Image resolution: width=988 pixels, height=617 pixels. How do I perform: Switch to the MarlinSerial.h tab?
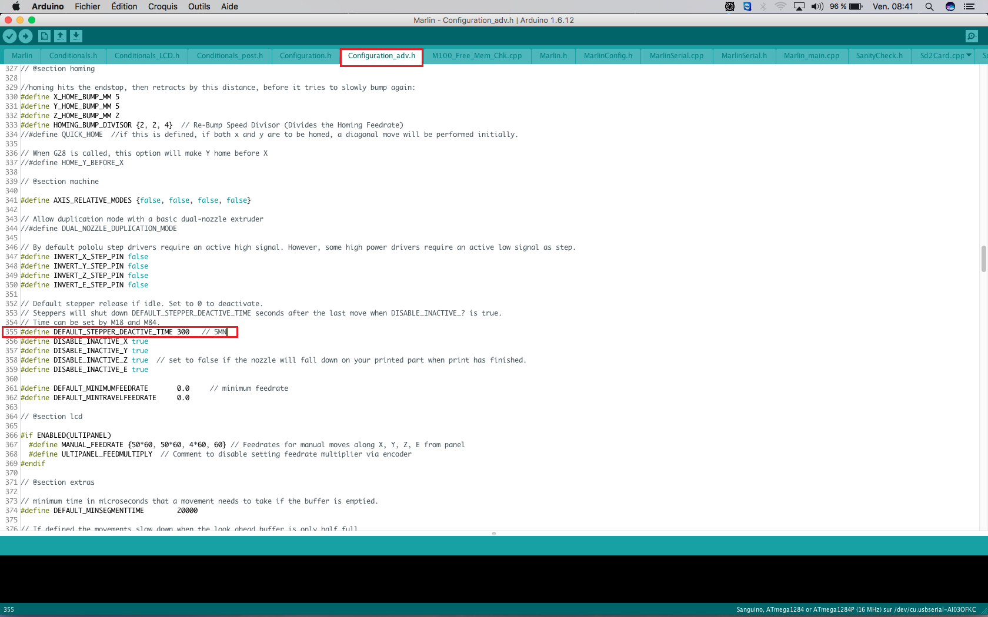point(744,56)
